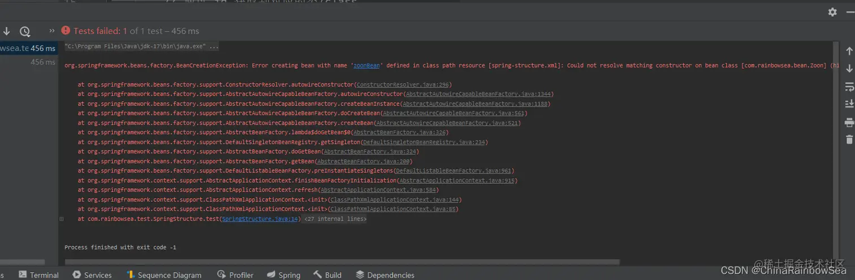Open AbstractAutowireCapableBeanFactory.java:561 link

pyautogui.click(x=454, y=113)
